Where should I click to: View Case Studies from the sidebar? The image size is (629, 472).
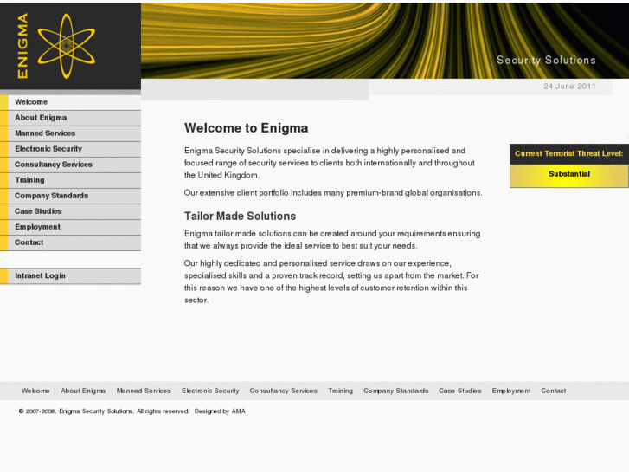pyautogui.click(x=71, y=211)
